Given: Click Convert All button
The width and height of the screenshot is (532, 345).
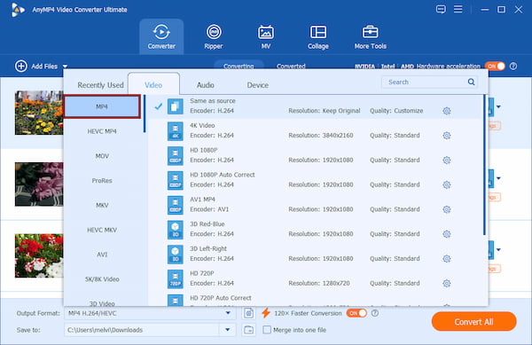Looking at the screenshot, I should [473, 322].
